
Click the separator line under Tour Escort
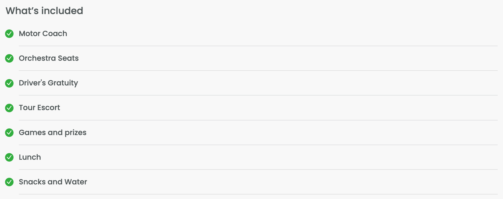coord(258,120)
